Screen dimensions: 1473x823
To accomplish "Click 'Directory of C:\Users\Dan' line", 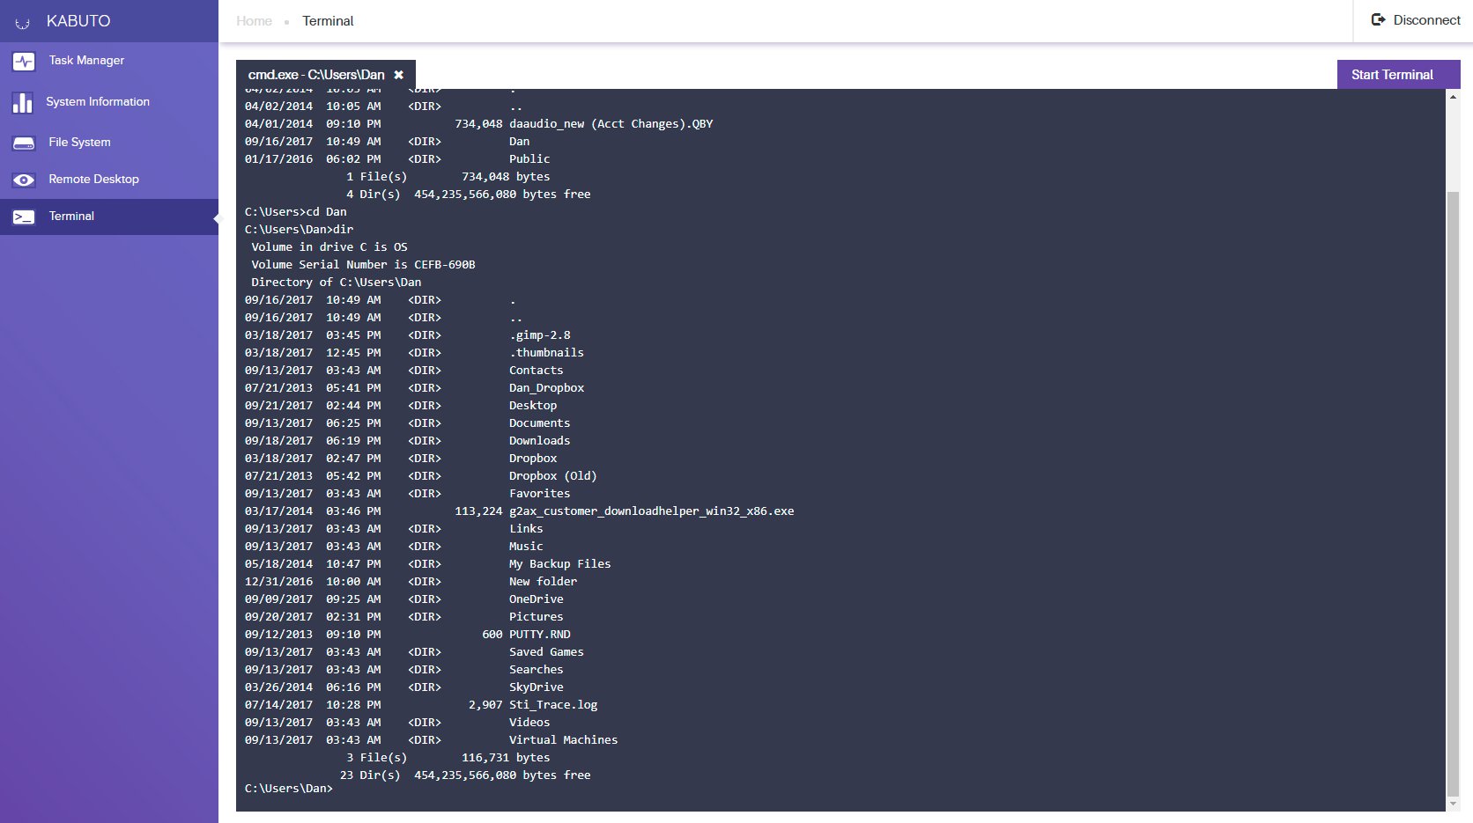I will (337, 283).
